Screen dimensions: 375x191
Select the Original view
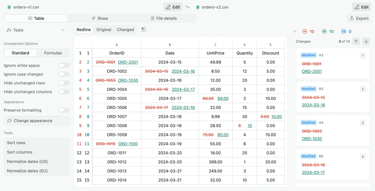point(104,30)
